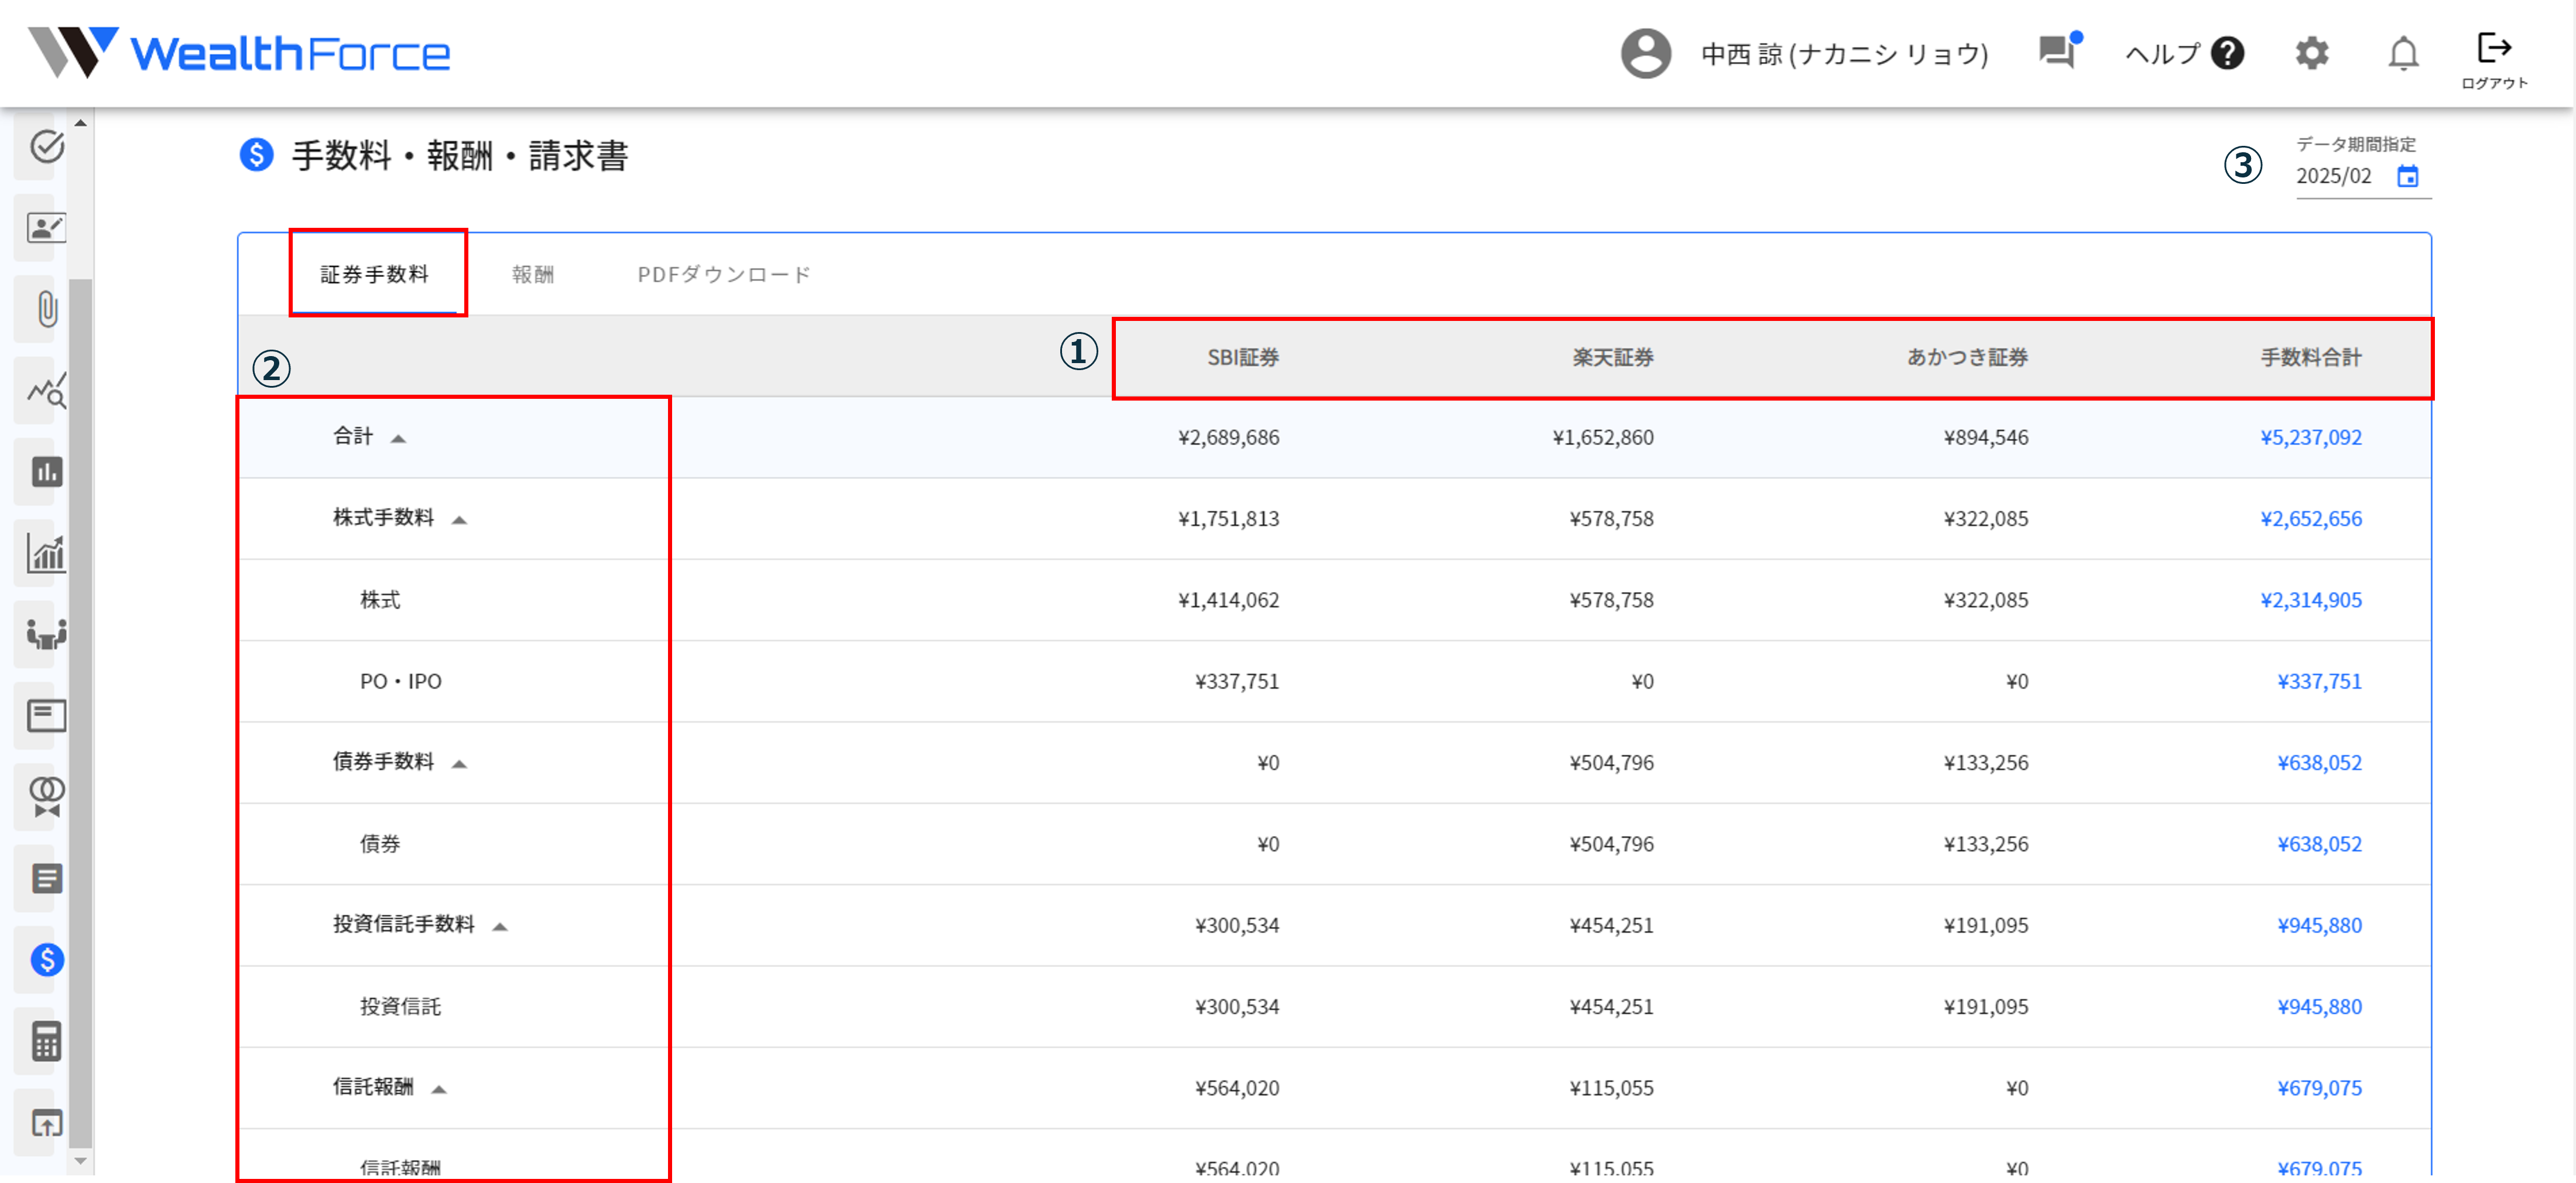Image resolution: width=2576 pixels, height=1183 pixels.
Task: Click the 合計 total ¥5,237,092 link
Action: 2310,437
